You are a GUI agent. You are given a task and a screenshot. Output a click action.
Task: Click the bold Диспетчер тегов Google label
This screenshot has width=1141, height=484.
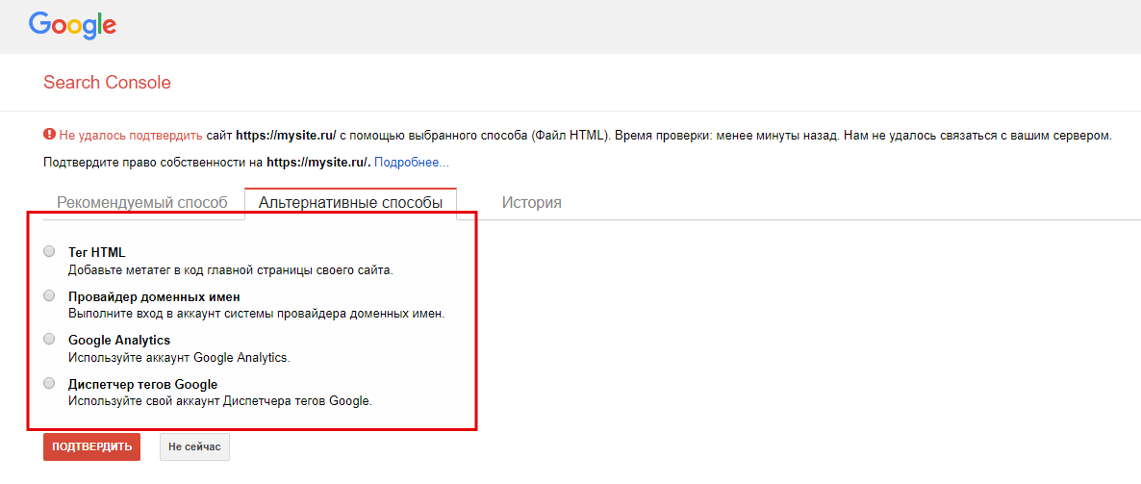tap(142, 384)
